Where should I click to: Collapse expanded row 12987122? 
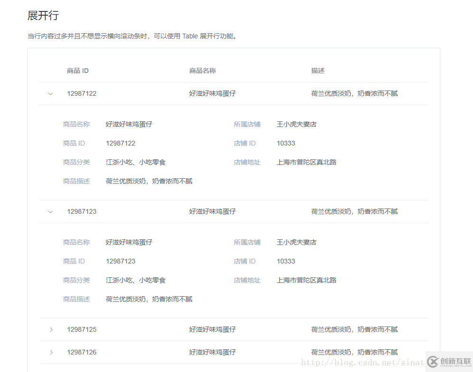[x=51, y=94]
